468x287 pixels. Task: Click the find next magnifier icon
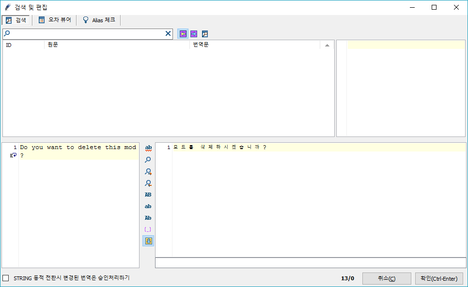tap(148, 171)
